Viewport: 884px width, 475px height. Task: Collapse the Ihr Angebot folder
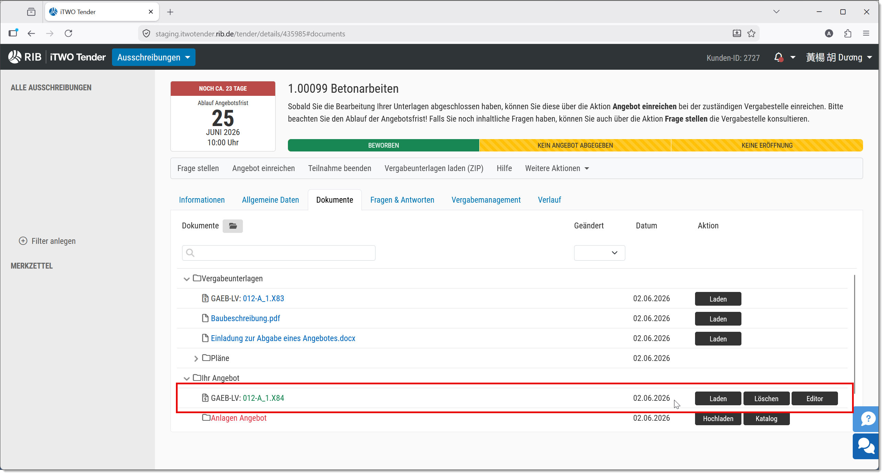(187, 378)
